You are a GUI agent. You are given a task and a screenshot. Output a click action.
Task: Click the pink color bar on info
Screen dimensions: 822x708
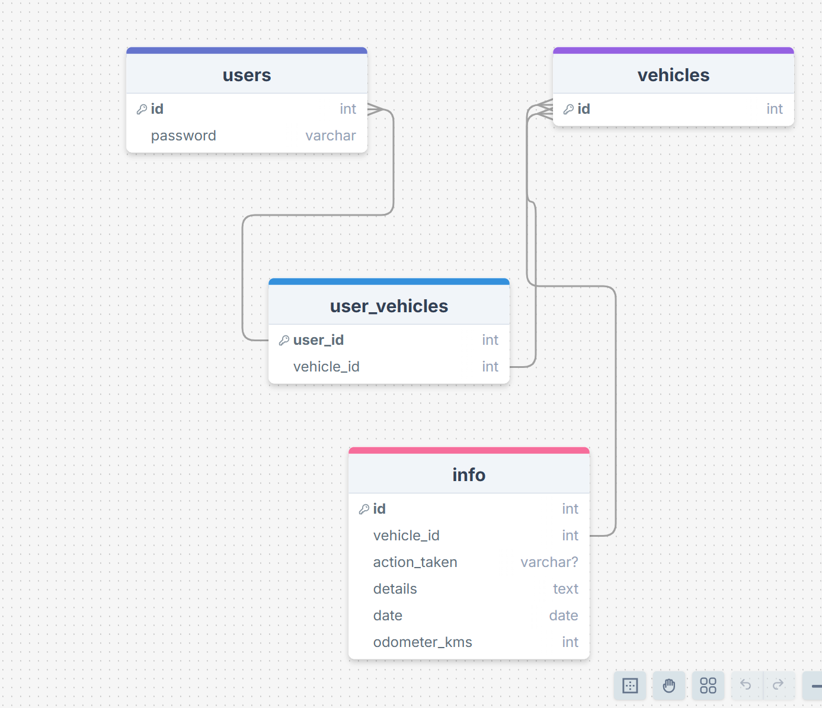pos(469,451)
